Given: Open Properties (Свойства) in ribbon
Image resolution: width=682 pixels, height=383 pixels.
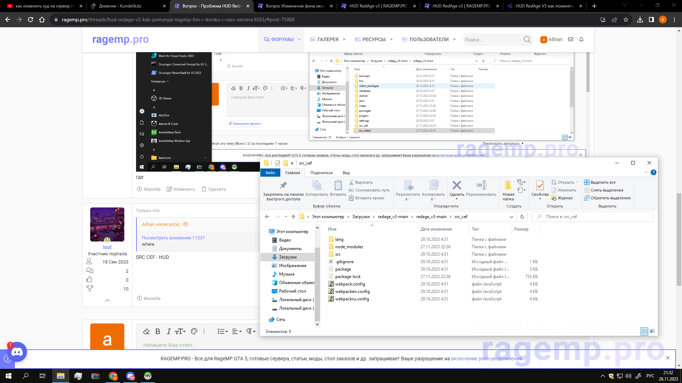Looking at the screenshot, I should coord(540,185).
